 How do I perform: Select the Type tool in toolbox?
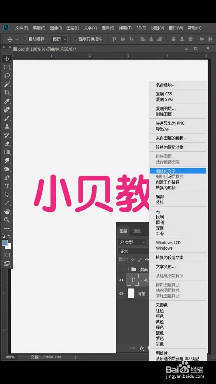pyautogui.click(x=7, y=186)
